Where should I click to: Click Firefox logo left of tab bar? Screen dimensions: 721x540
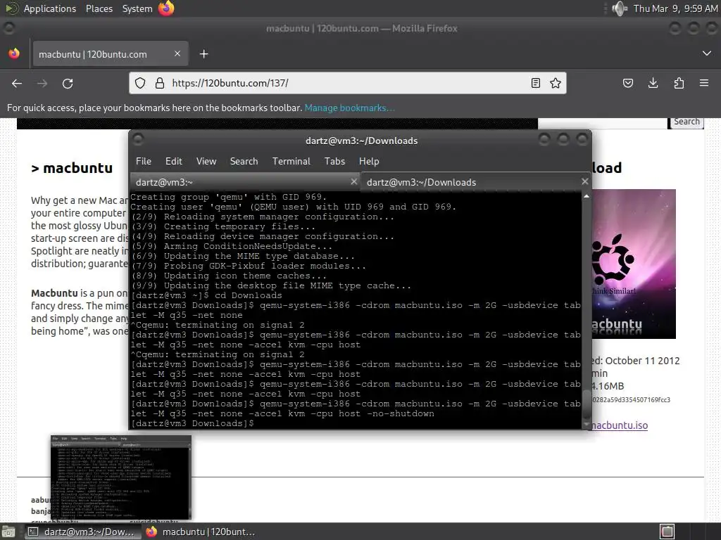tap(14, 53)
